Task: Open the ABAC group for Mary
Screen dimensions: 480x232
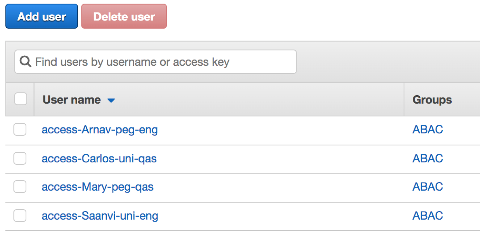Action: coord(427,186)
